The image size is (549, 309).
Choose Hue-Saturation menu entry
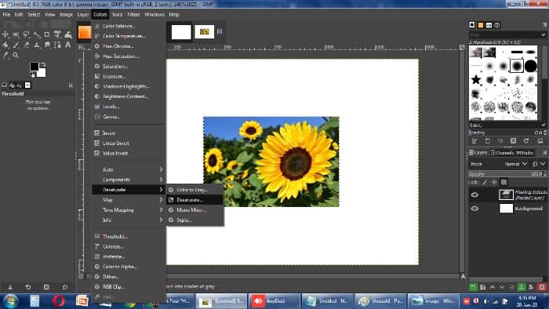tap(129, 56)
